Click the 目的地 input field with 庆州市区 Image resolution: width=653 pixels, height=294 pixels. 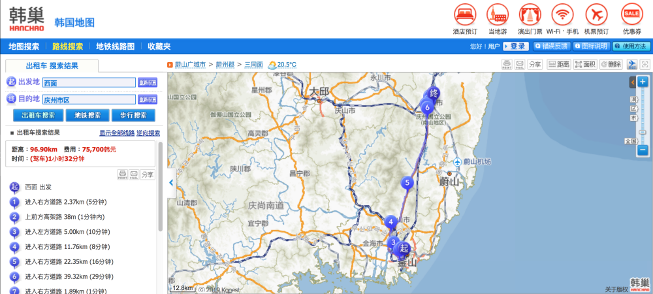click(x=89, y=99)
